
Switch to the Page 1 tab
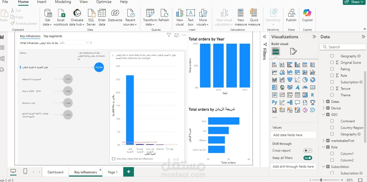click(x=113, y=172)
